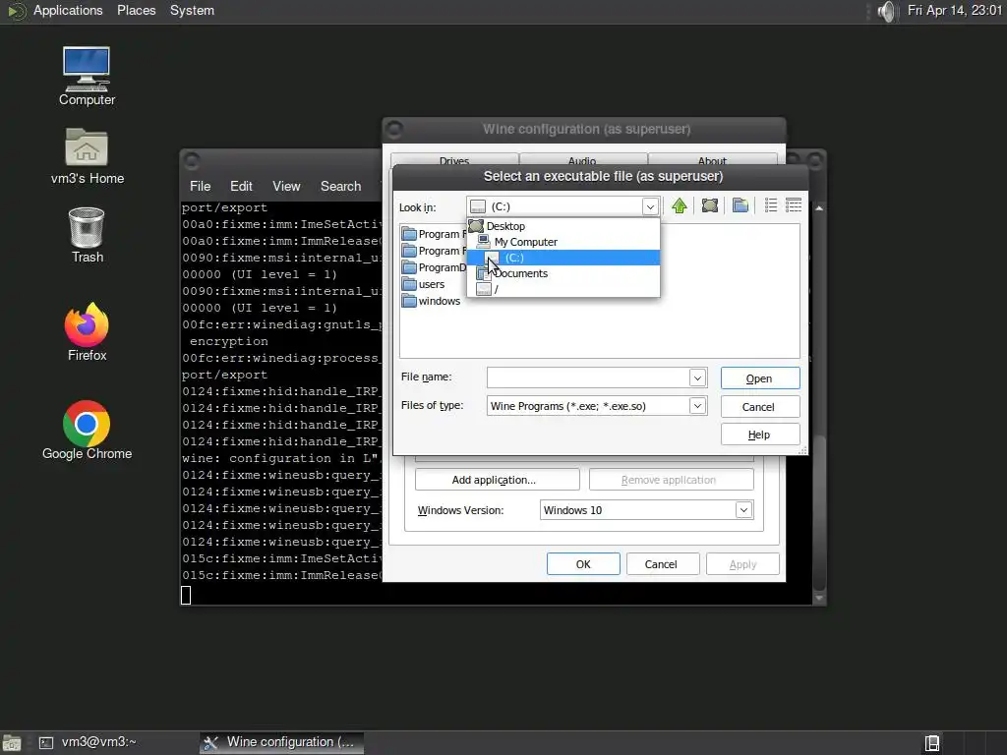Switch to Drives tab
This screenshot has width=1007, height=755.
[x=454, y=160]
